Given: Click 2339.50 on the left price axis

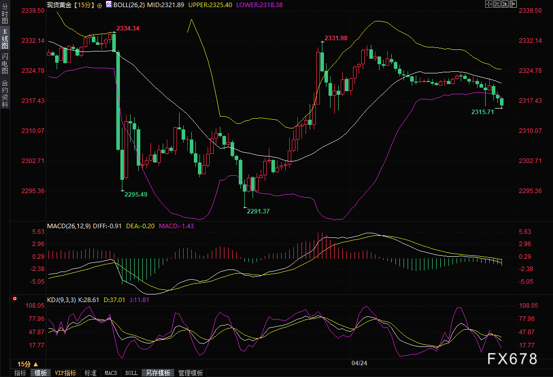Looking at the screenshot, I should (x=33, y=11).
